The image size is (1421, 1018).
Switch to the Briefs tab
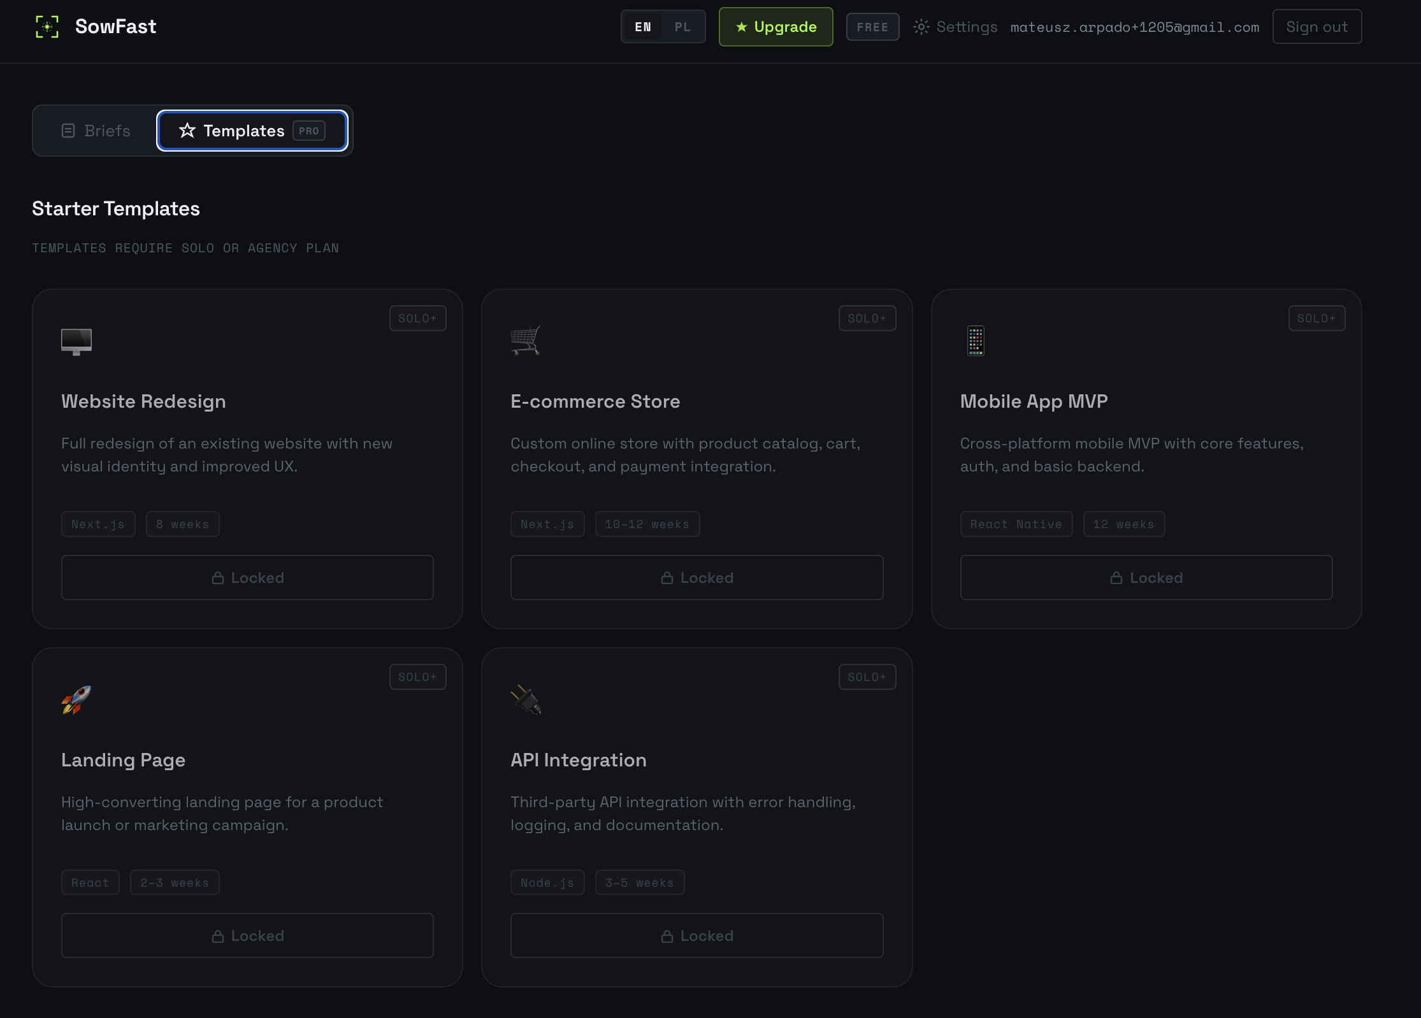coord(96,131)
